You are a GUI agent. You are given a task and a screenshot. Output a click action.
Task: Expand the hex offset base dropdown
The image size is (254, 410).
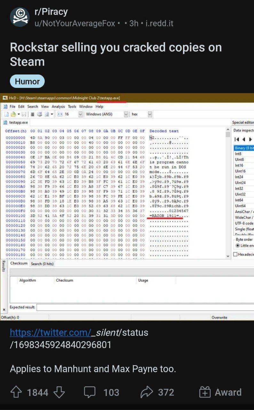click(150, 114)
